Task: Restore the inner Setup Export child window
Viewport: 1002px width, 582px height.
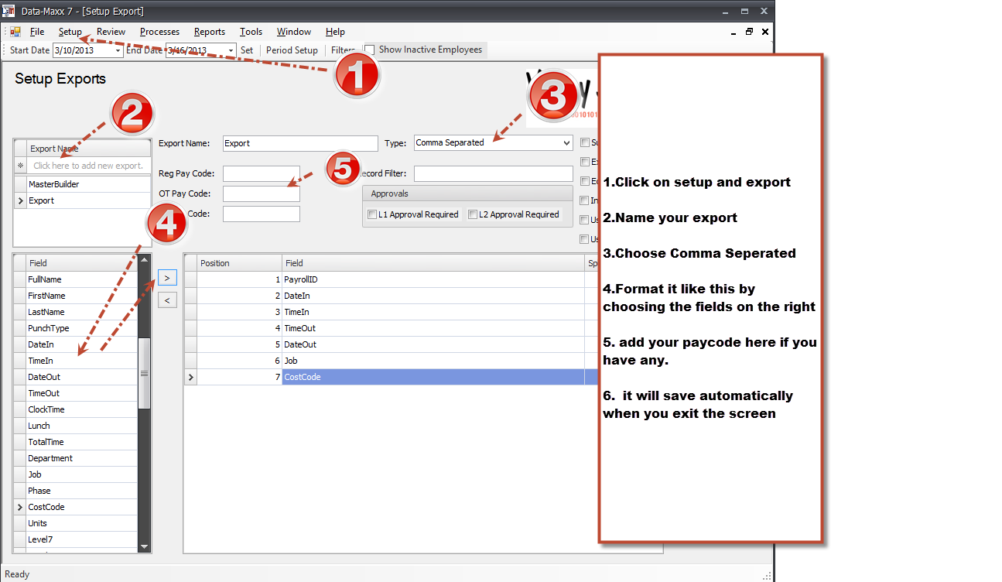Action: pos(749,32)
